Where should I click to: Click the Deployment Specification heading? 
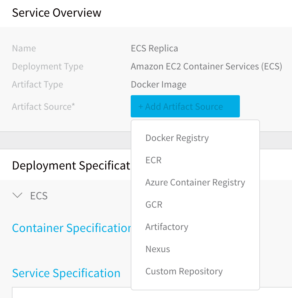tap(71, 165)
